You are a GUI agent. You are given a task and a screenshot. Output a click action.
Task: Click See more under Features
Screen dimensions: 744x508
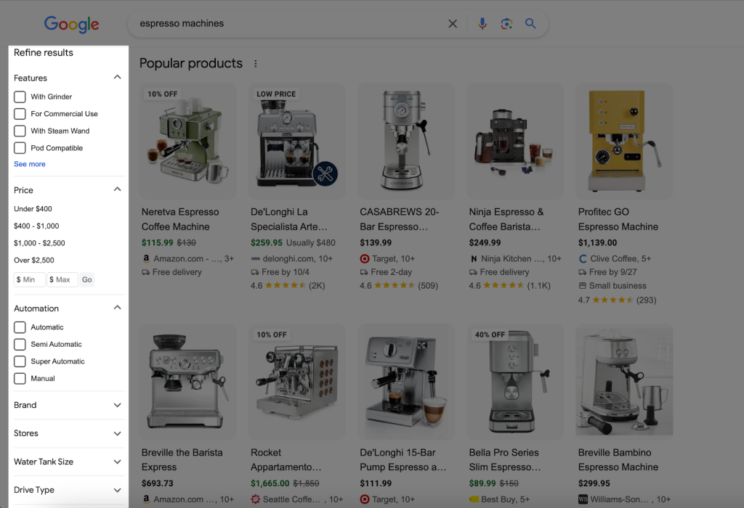point(30,165)
